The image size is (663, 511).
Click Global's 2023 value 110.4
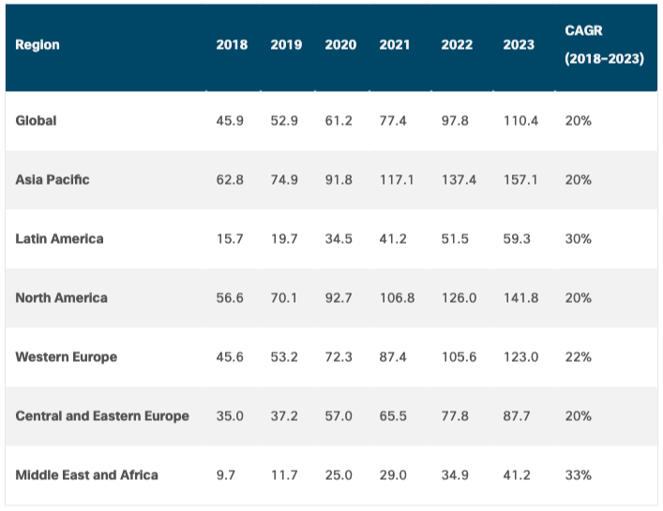click(521, 121)
